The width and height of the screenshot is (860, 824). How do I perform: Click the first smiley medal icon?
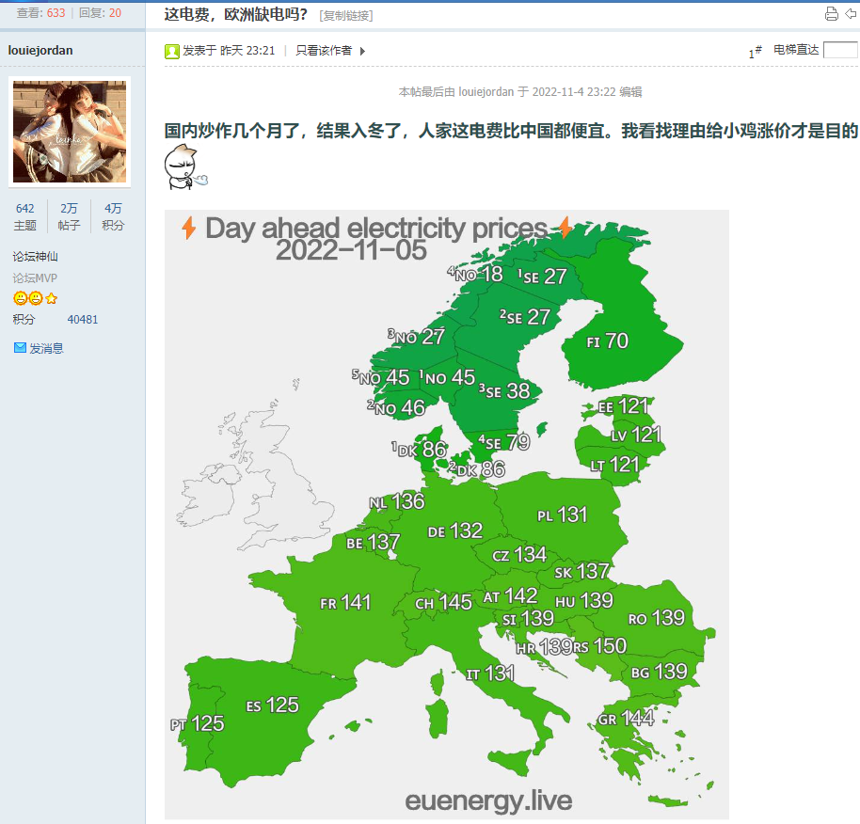click(18, 298)
